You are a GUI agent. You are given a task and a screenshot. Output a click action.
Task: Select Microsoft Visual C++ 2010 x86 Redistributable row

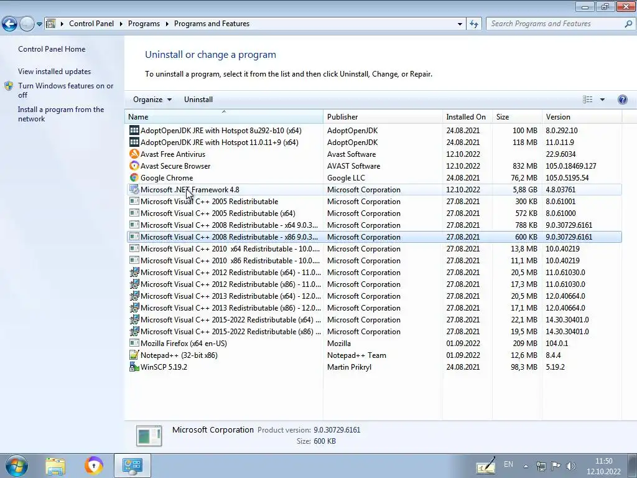(x=374, y=261)
